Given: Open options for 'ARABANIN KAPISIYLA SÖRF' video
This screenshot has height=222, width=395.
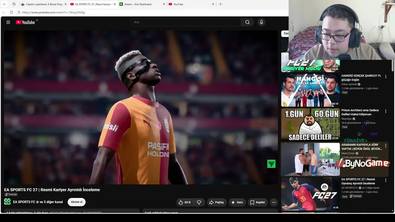Looking at the screenshot, I should click(x=385, y=146).
